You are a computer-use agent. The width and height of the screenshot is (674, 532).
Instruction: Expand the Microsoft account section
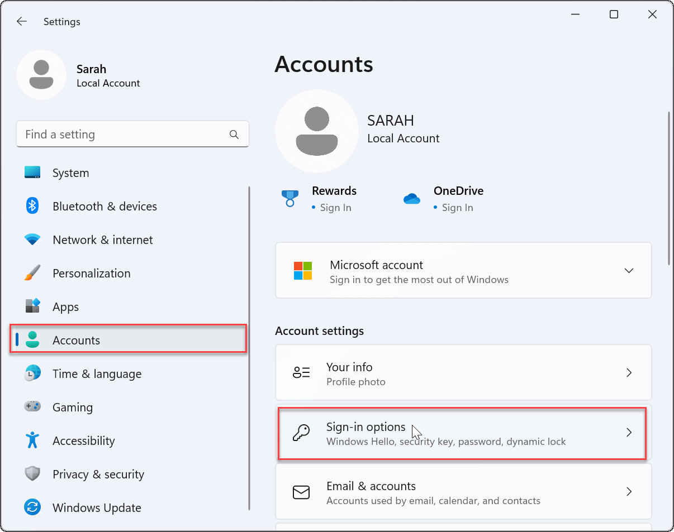pos(629,270)
